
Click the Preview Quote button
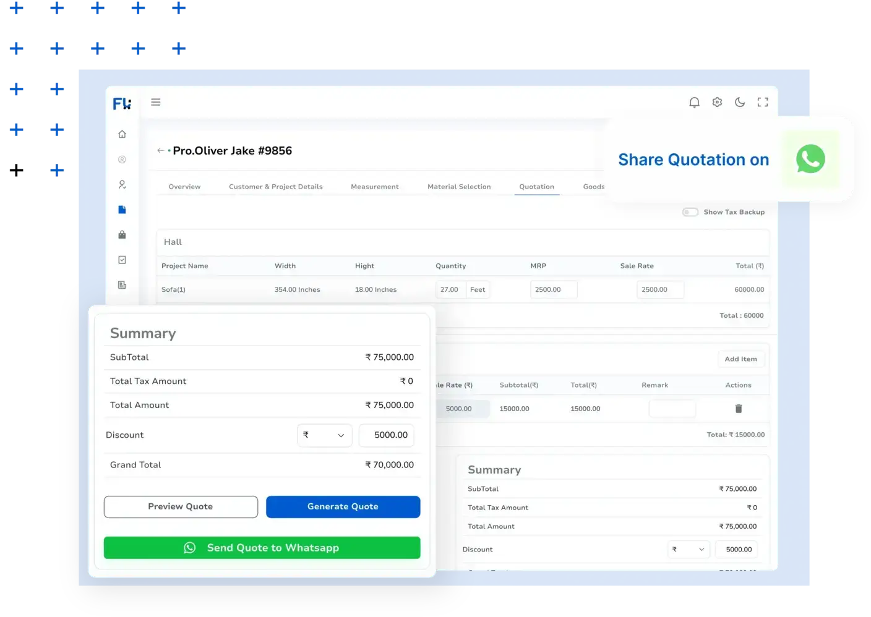tap(181, 506)
